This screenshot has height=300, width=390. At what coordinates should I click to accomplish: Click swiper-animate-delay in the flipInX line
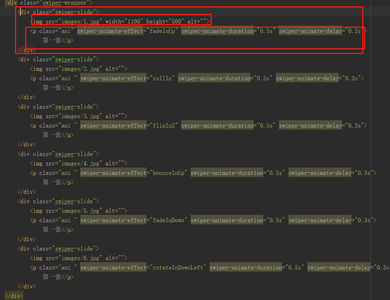coord(310,125)
